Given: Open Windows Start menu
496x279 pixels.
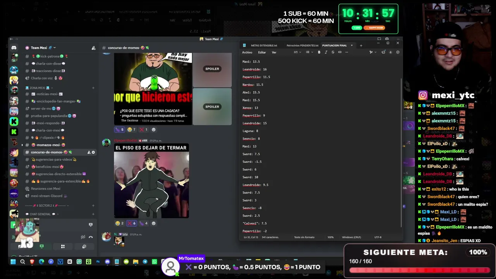Looking at the screenshot, I should [13, 262].
